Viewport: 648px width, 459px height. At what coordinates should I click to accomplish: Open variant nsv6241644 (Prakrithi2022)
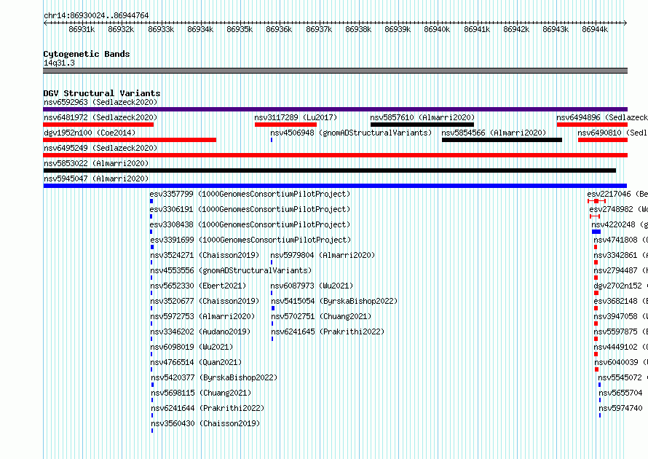208,408
